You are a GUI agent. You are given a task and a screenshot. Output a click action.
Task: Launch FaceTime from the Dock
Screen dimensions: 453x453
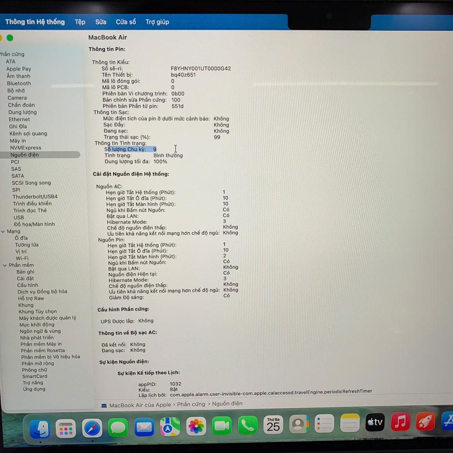[222, 426]
